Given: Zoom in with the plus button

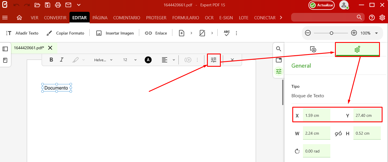Looking at the screenshot, I should click(x=354, y=33).
